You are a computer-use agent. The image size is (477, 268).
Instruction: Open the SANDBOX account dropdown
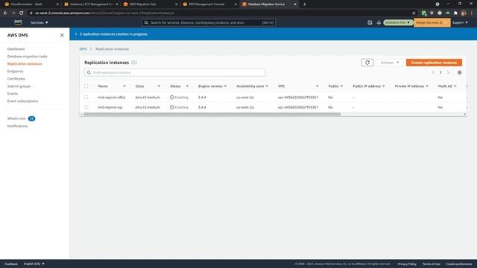(397, 22)
